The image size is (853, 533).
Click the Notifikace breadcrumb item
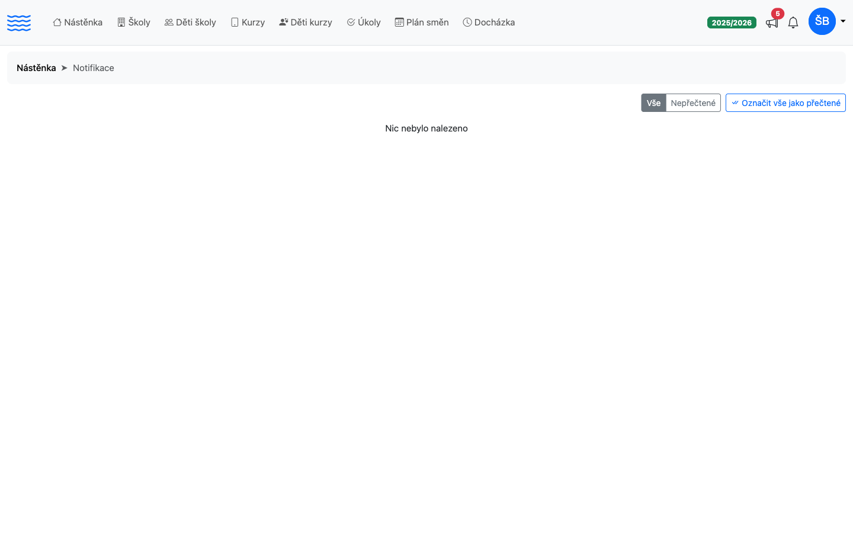coord(94,68)
